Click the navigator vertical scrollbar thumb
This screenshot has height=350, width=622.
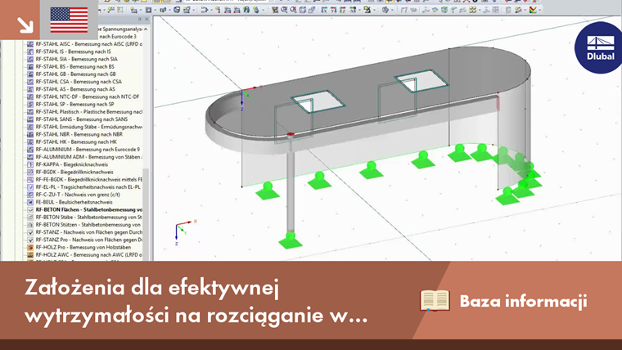pyautogui.click(x=146, y=214)
